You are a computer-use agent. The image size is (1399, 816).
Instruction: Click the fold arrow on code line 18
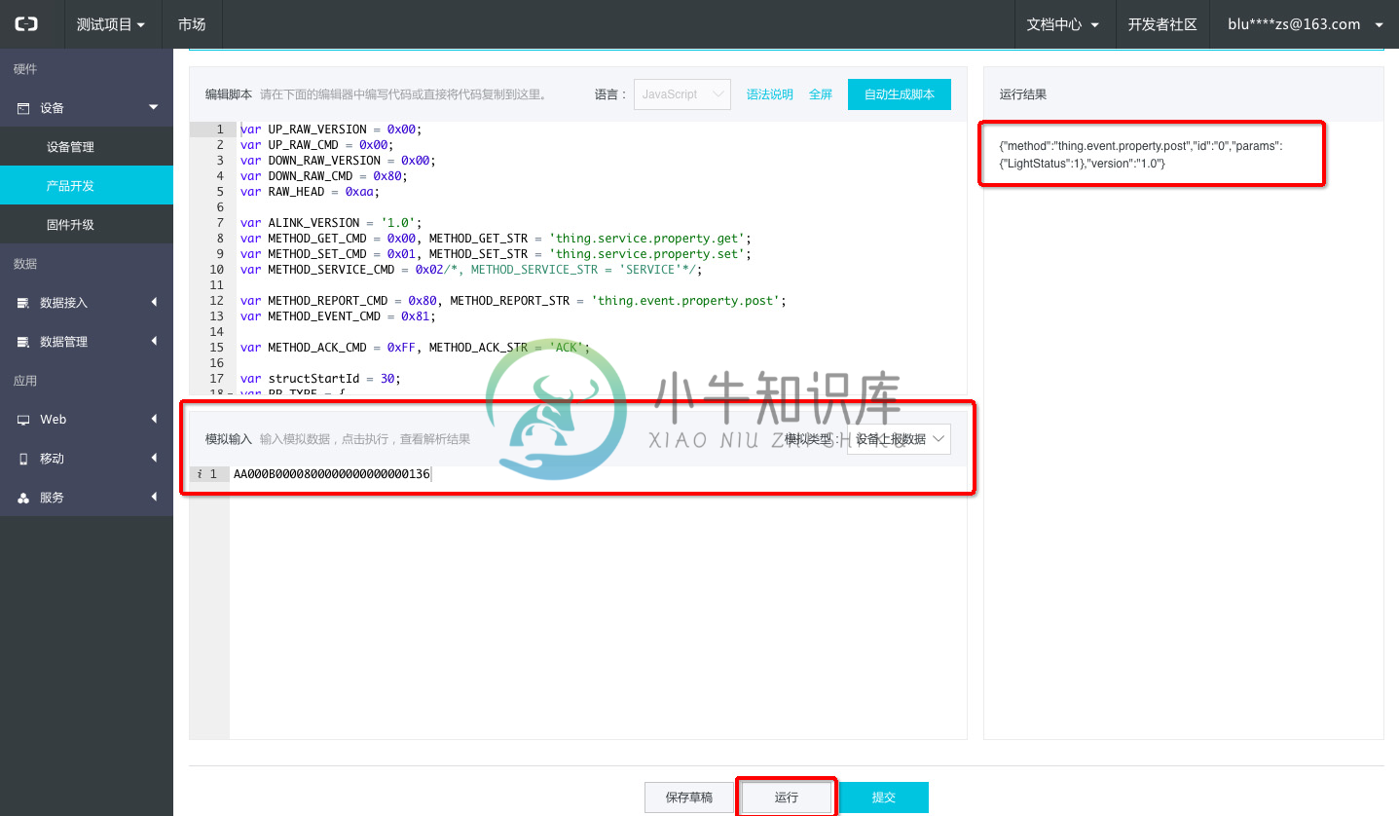[229, 393]
